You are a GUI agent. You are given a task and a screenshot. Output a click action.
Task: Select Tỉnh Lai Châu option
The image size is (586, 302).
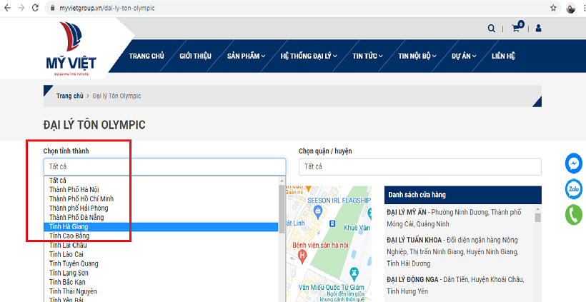tap(162, 246)
